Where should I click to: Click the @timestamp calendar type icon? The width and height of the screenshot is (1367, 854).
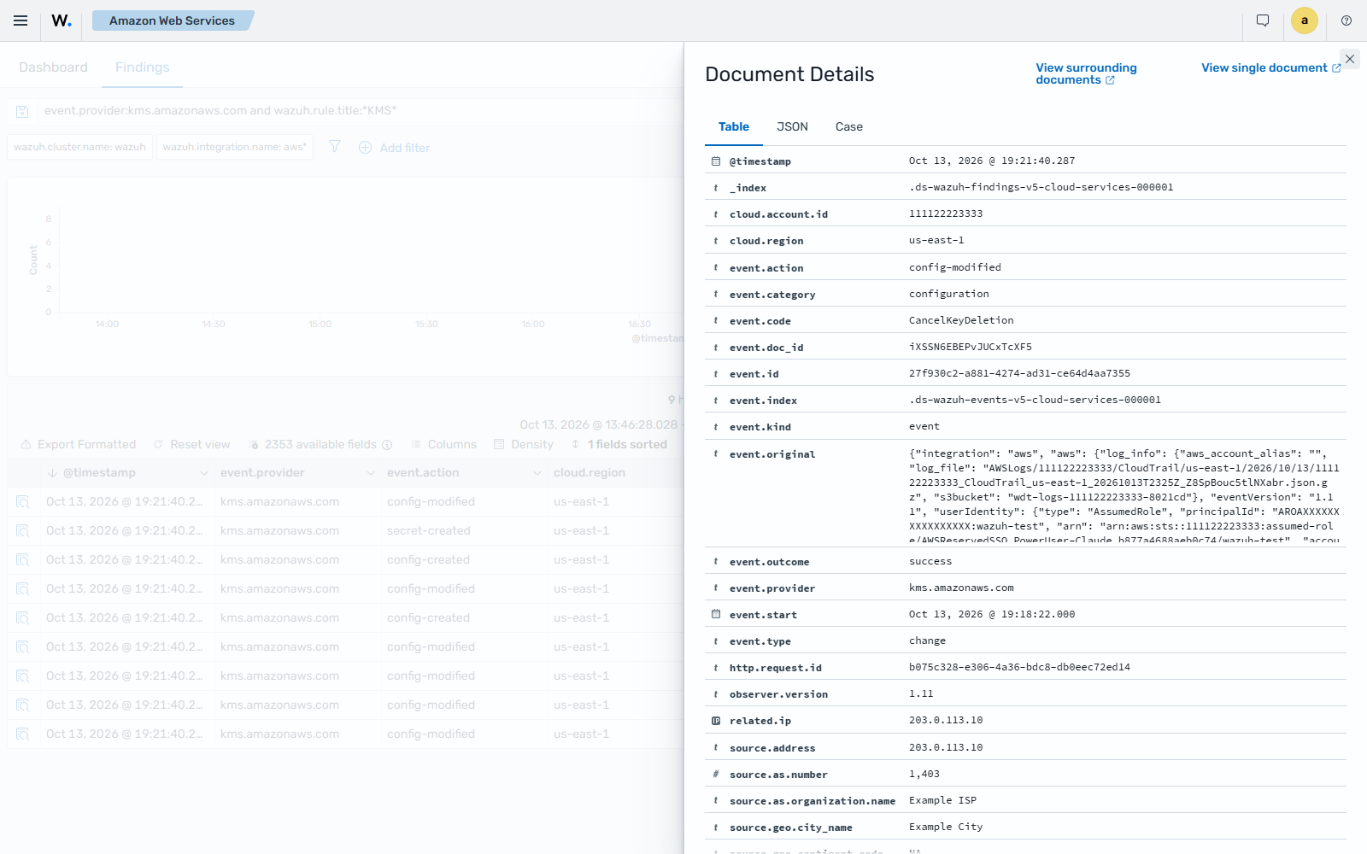pos(716,161)
